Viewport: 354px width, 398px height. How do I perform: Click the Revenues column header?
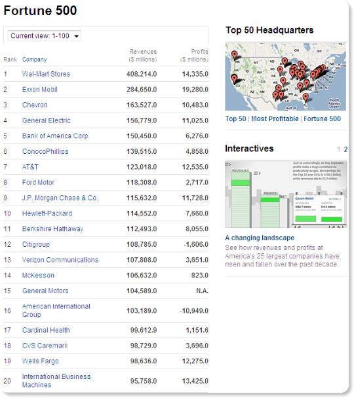[x=143, y=56]
